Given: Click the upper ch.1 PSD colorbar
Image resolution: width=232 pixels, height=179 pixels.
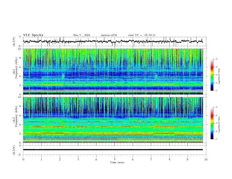Looking at the screenshot, I should [212, 75].
